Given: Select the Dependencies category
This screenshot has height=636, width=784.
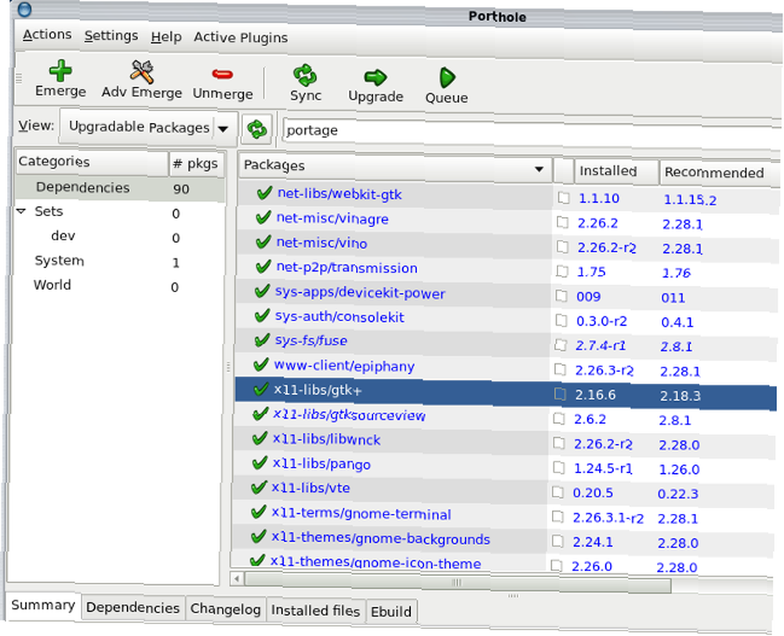Looking at the screenshot, I should 120,188.
